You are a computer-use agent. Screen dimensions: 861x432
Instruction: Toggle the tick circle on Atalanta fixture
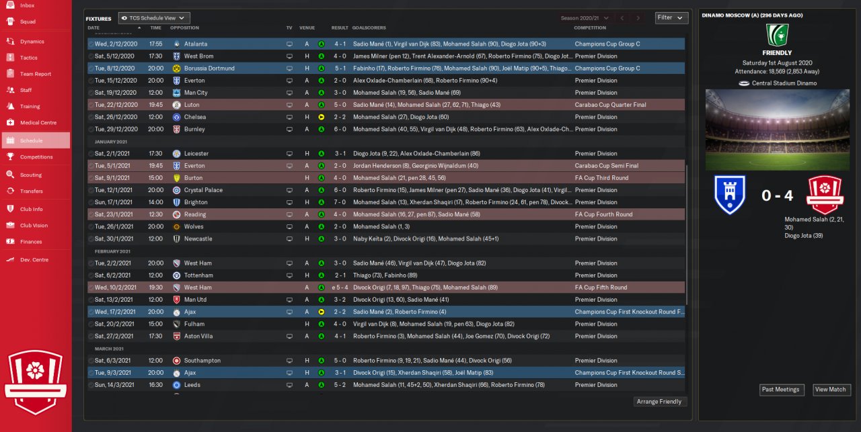pos(91,44)
